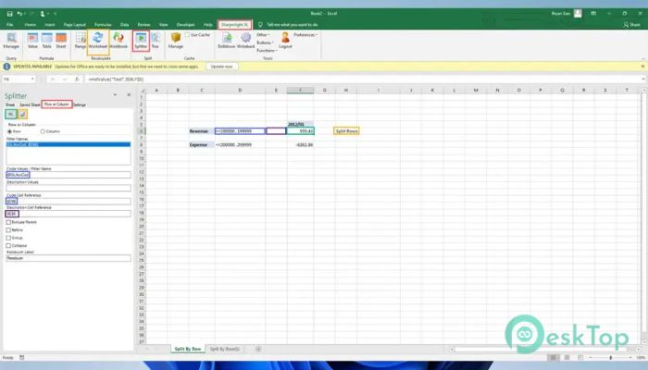The image size is (648, 370).
Task: Click the Table formula icon
Action: pyautogui.click(x=46, y=41)
